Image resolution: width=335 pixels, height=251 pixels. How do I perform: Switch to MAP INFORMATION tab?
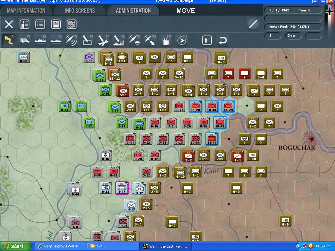(x=26, y=10)
